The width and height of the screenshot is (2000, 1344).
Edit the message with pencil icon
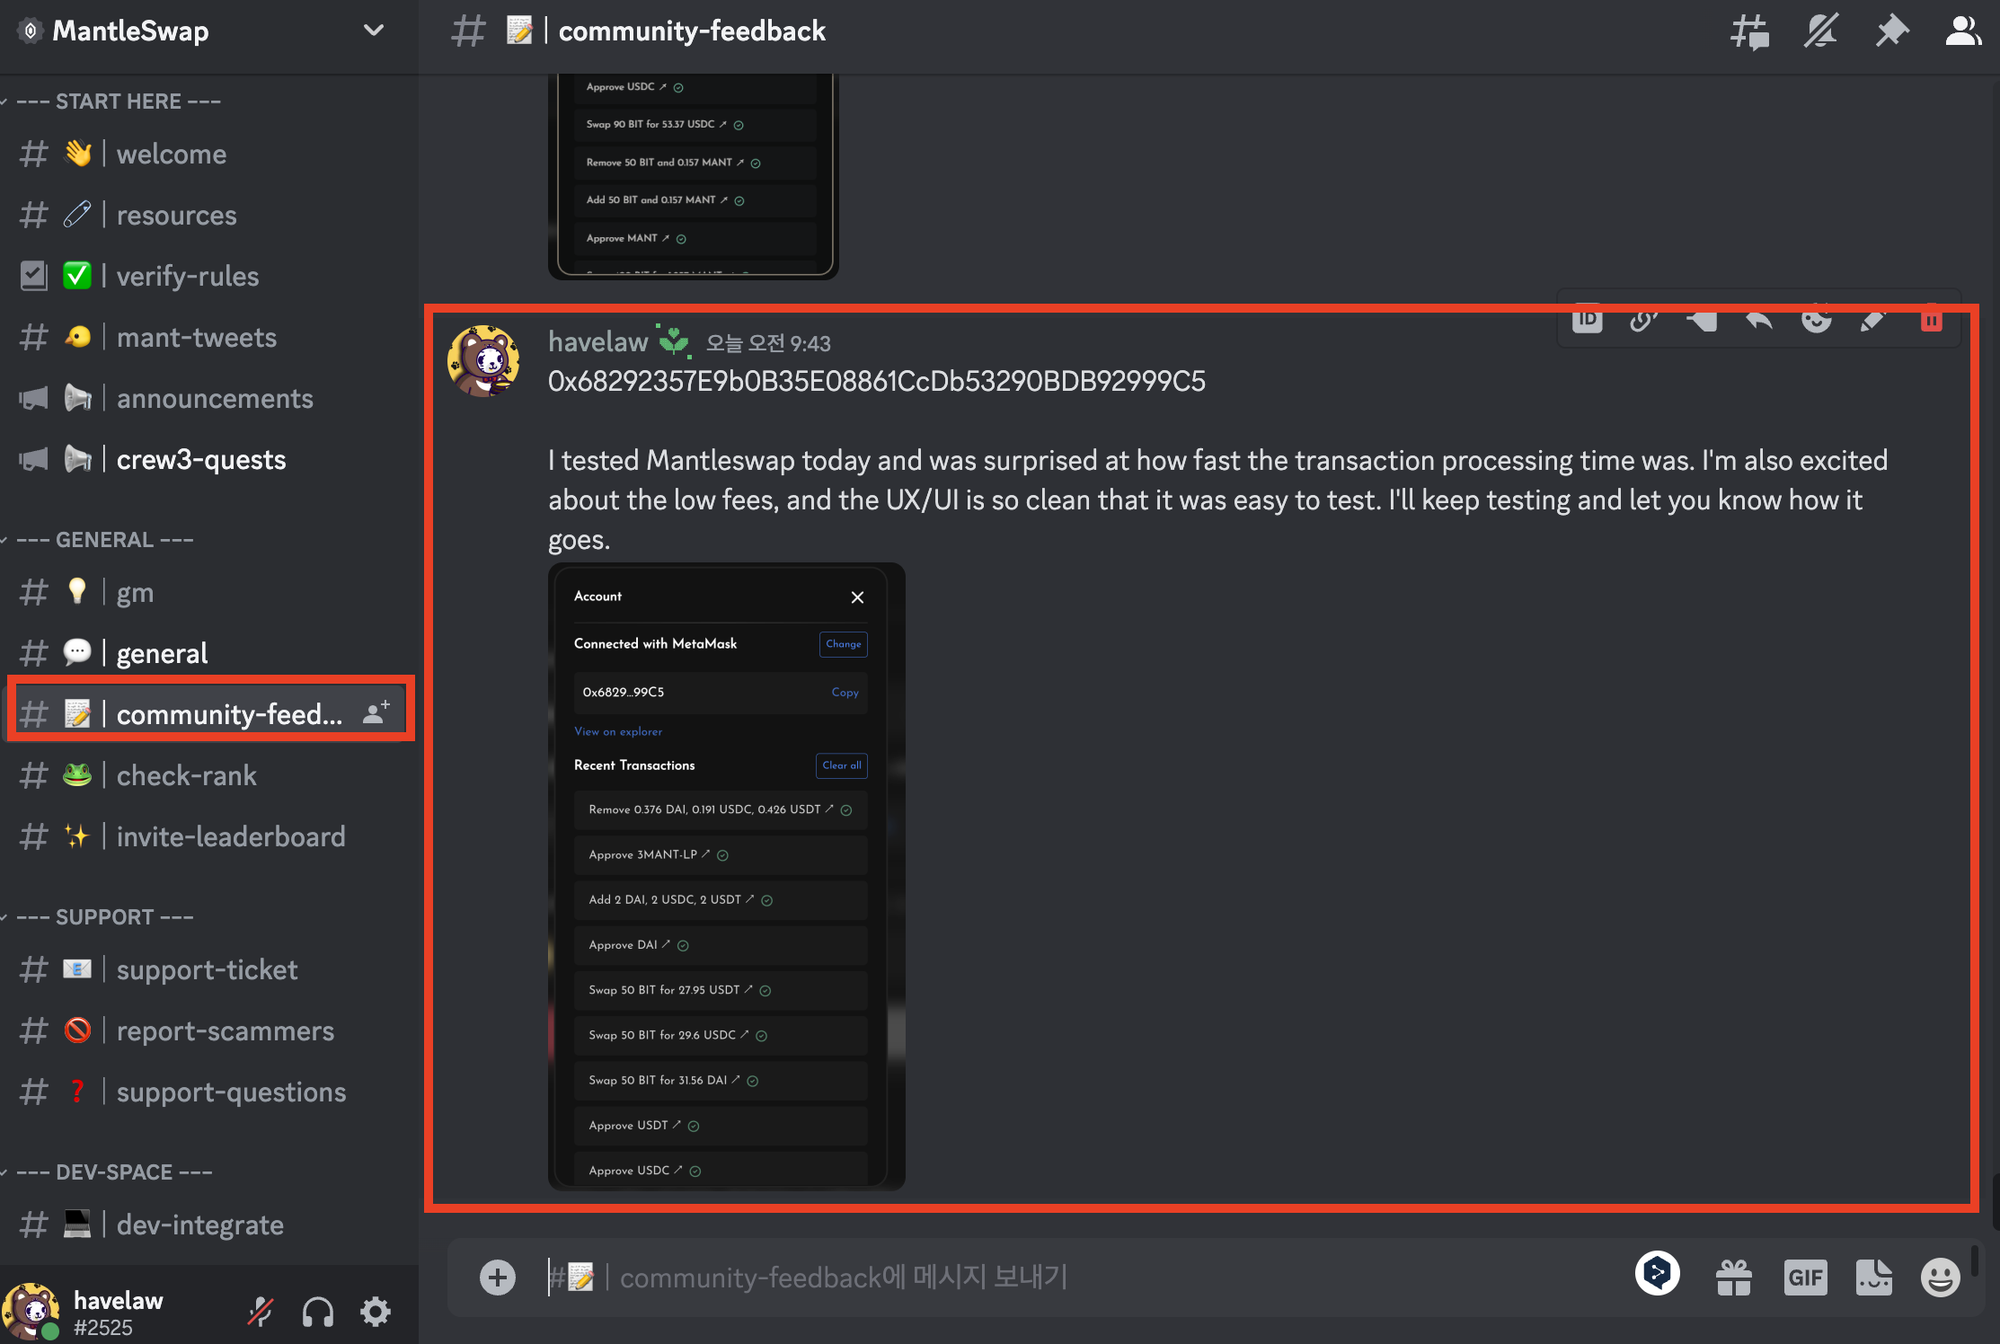tap(1873, 319)
